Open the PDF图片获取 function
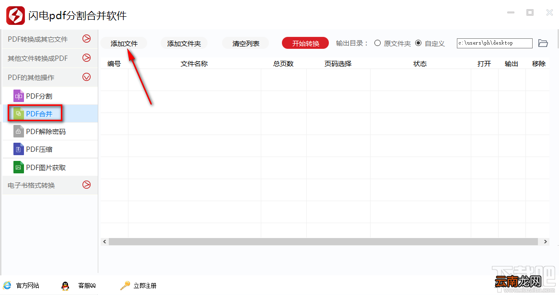559x295 pixels. (x=50, y=167)
